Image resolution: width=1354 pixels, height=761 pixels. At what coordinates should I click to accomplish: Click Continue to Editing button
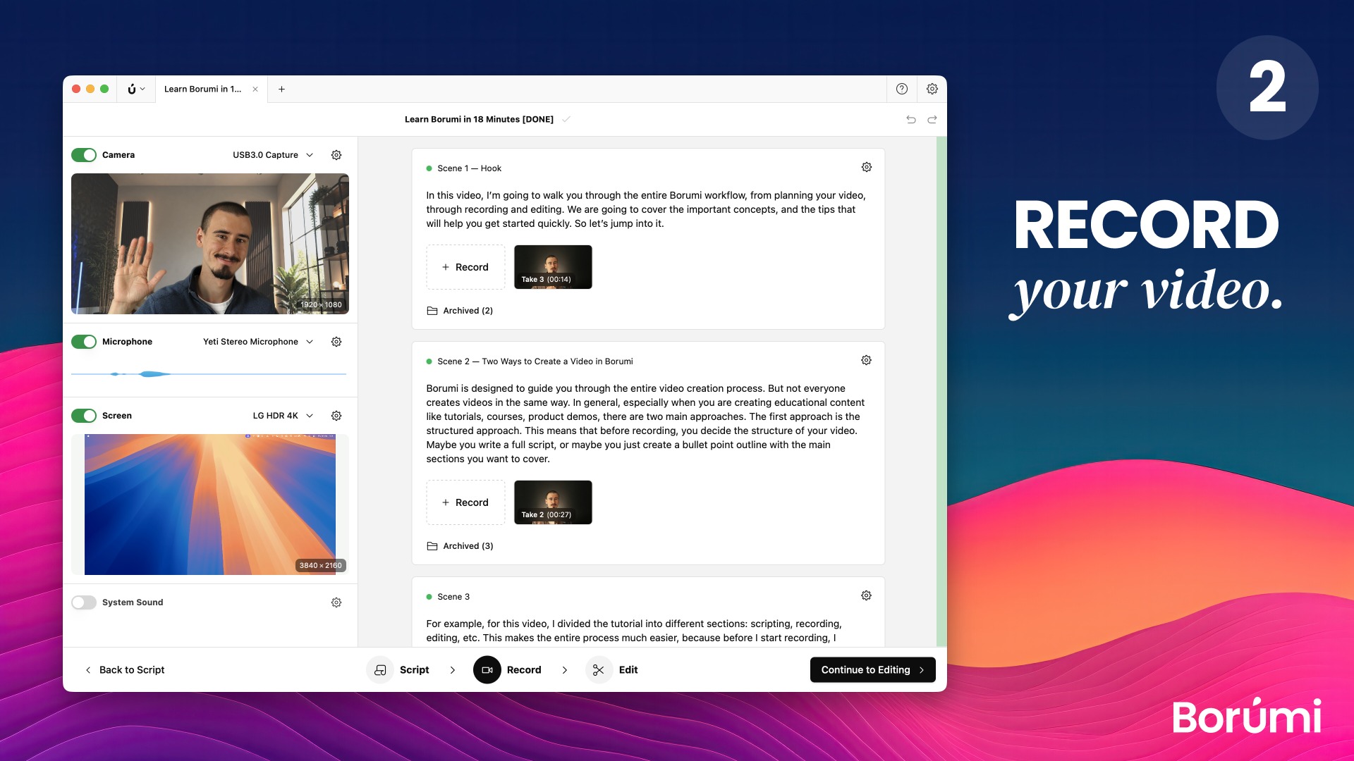pyautogui.click(x=873, y=670)
